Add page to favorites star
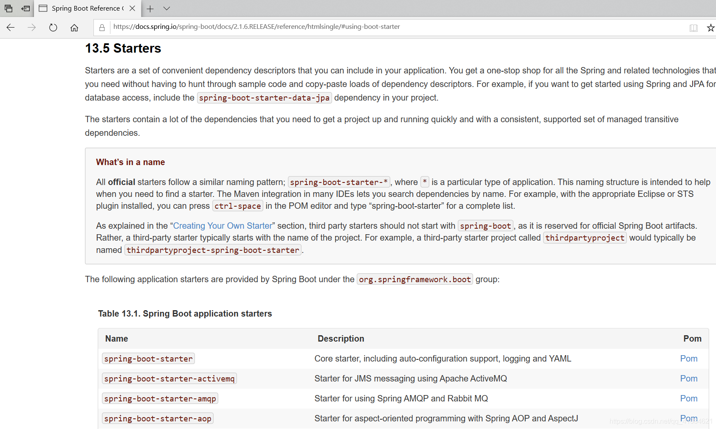 (710, 28)
